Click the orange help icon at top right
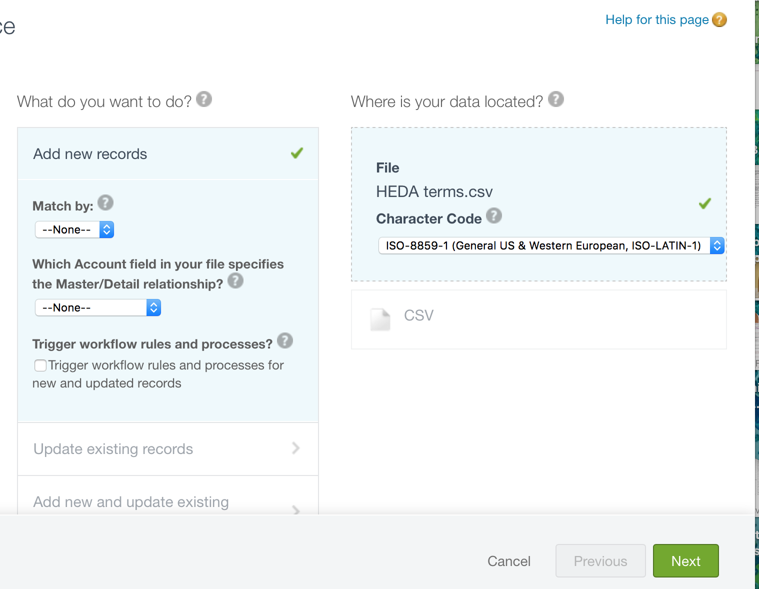This screenshot has height=589, width=759. click(719, 20)
